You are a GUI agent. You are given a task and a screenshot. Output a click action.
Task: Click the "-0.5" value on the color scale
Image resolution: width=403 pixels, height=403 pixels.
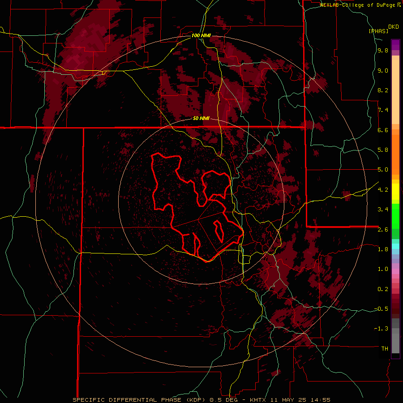coord(381,309)
